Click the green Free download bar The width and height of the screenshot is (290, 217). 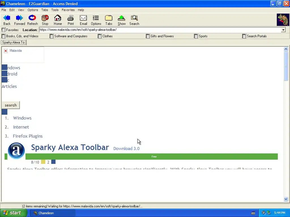[152, 157]
